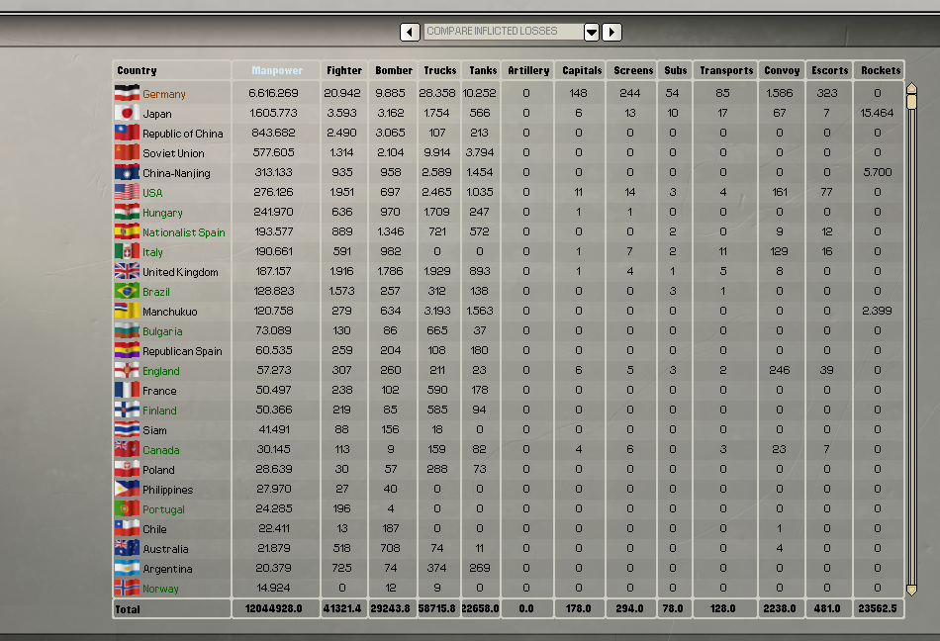Click England's convoy value 246
This screenshot has height=641, width=940.
[780, 370]
